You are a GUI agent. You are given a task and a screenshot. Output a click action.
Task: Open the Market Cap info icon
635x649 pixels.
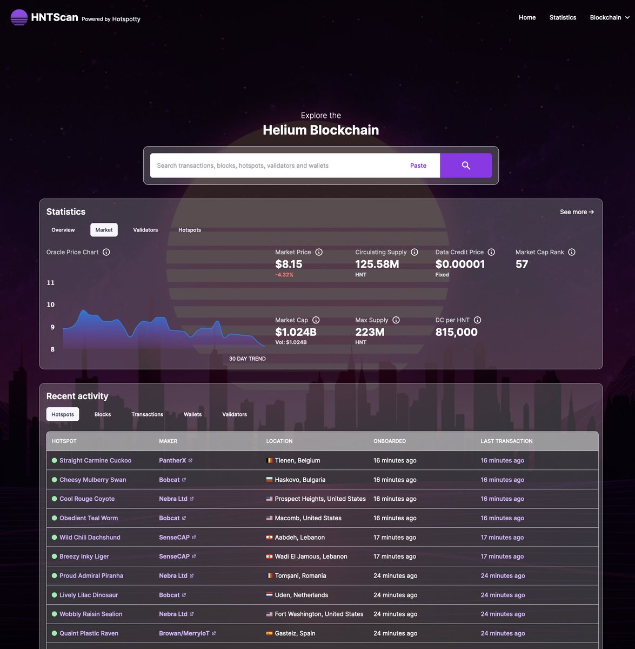316,320
